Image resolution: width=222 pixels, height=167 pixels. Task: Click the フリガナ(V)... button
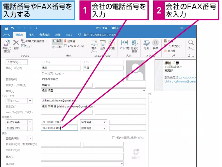point(17,62)
